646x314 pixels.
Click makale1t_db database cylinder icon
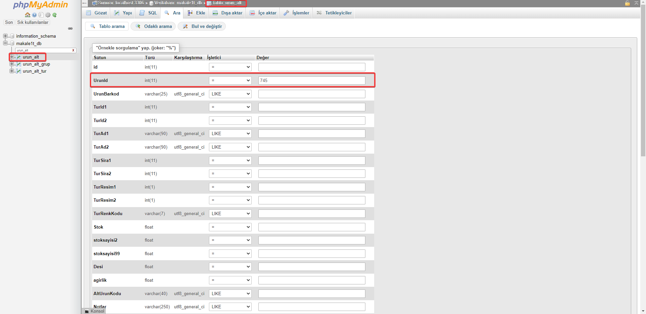[12, 43]
